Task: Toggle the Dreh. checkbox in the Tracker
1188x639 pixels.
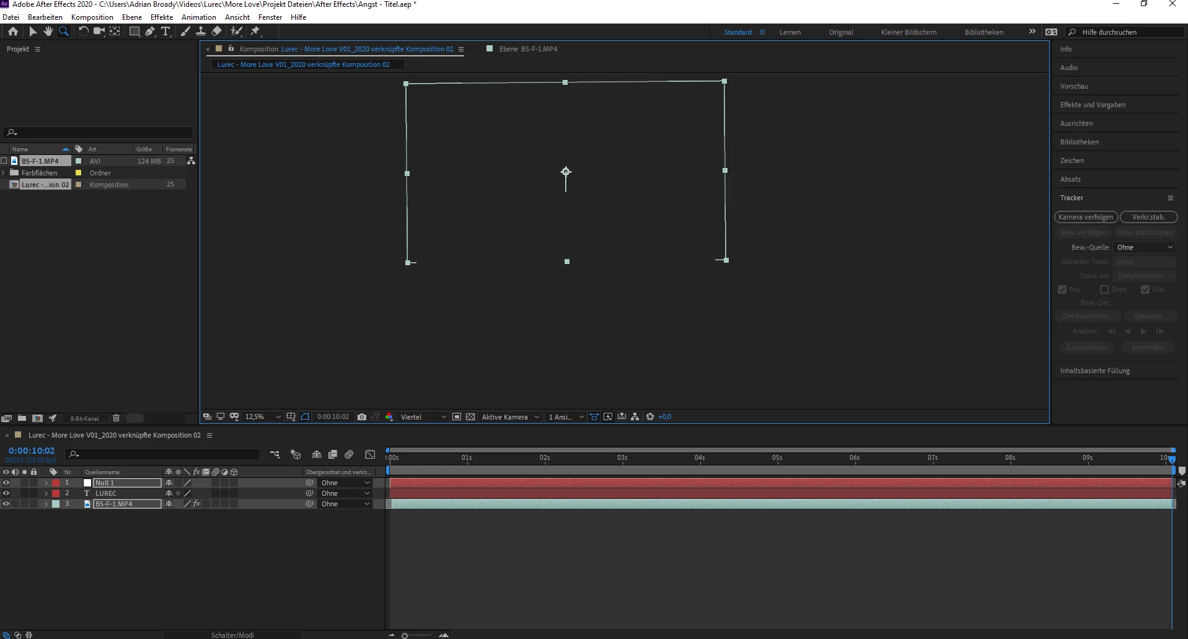Action: (1104, 289)
